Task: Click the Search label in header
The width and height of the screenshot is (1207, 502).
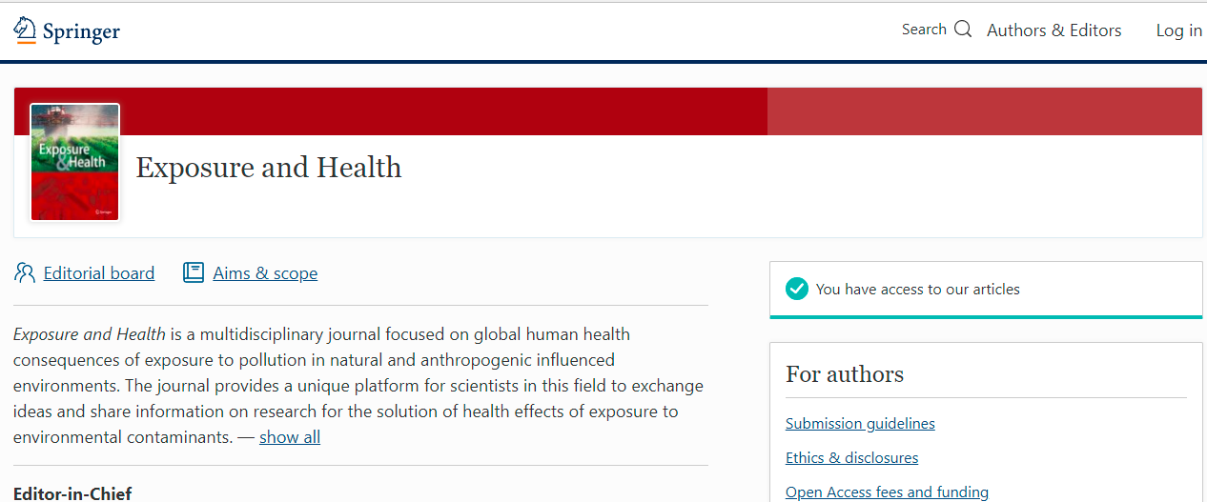Action: [x=924, y=30]
